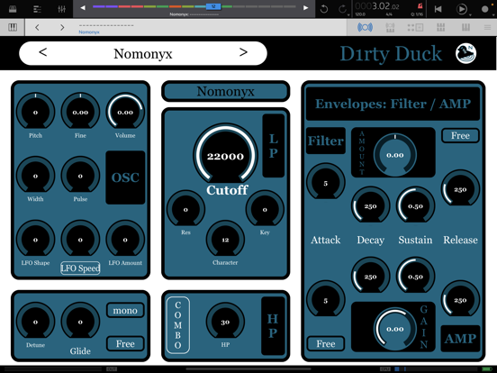Start recording with the record button
This screenshot has width=497, height=373.
pos(484,9)
